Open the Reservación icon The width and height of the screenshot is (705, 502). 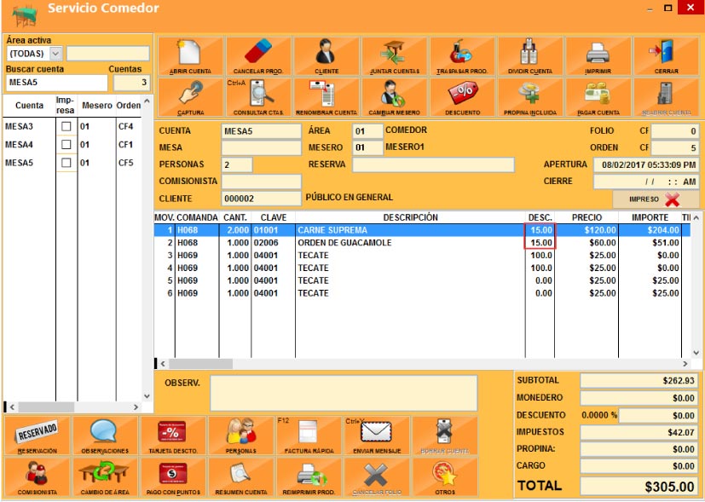[x=37, y=436]
